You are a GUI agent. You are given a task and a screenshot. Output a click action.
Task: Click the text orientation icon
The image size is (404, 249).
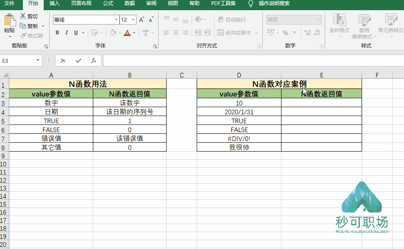(x=198, y=19)
